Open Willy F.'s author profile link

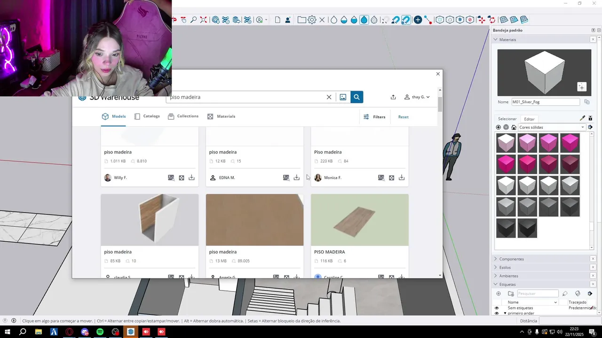120,178
